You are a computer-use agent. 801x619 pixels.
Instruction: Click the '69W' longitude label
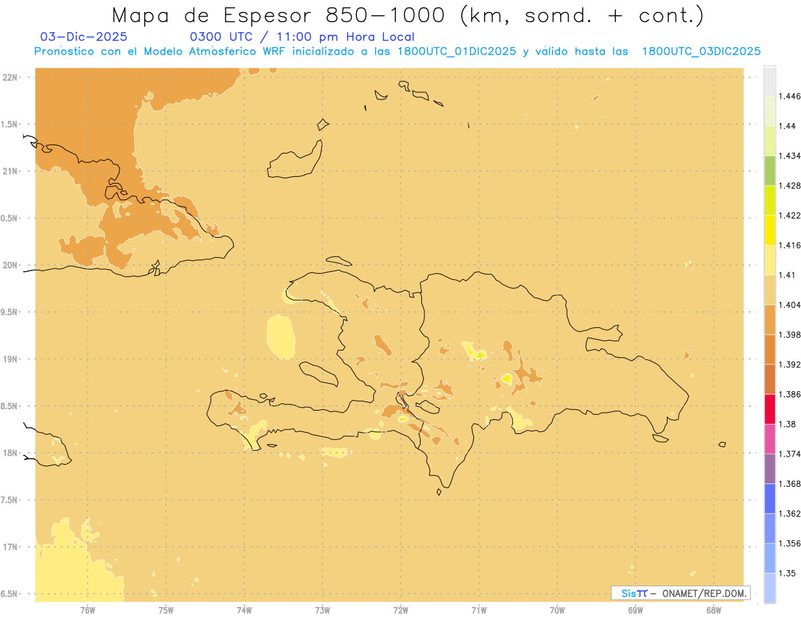pos(635,610)
